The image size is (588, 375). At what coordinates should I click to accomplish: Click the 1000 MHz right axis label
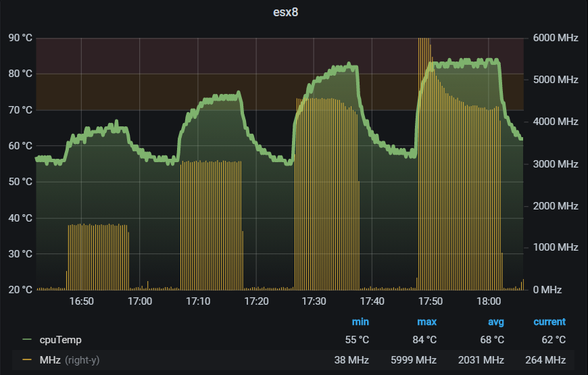[556, 247]
